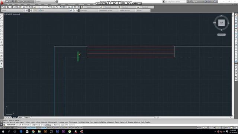The width and height of the screenshot is (238, 134).
Task: Toggle ORTHO mode in status bar
Action: pyautogui.click(x=33, y=128)
